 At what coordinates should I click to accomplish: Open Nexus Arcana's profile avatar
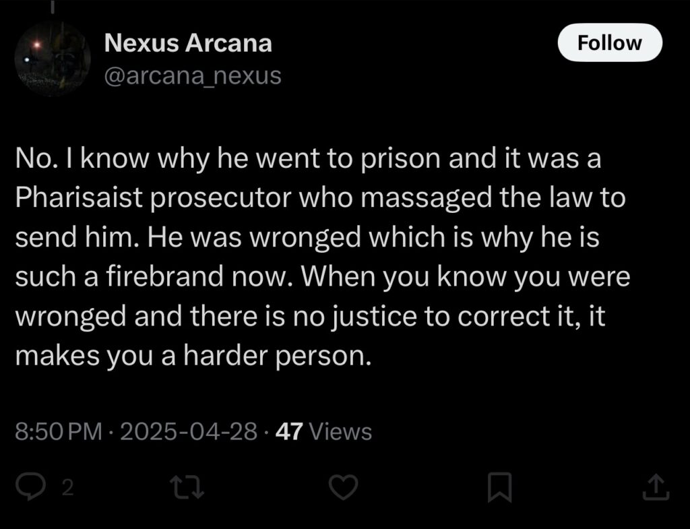pyautogui.click(x=53, y=59)
